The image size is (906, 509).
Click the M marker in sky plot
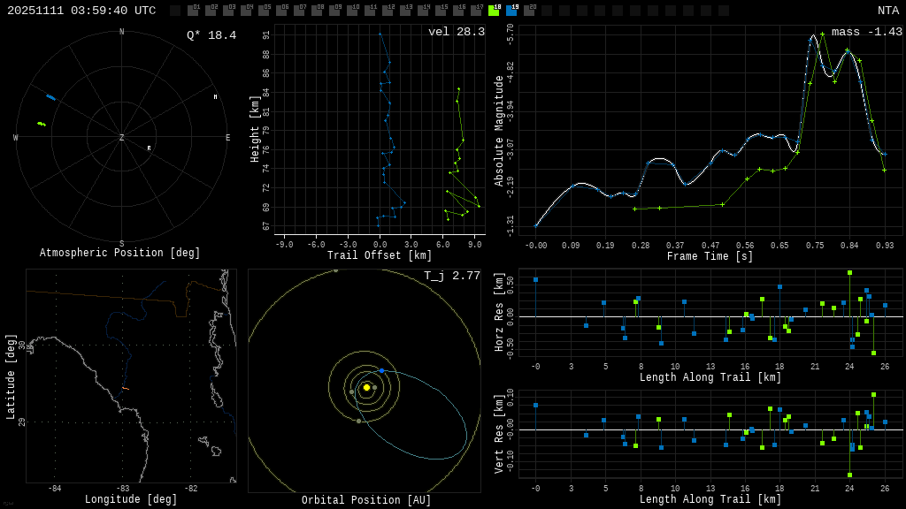(216, 97)
